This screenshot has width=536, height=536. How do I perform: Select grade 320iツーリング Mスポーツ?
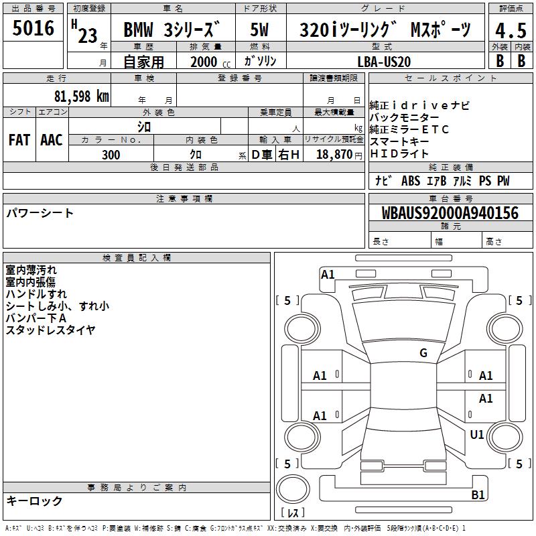coord(385,29)
